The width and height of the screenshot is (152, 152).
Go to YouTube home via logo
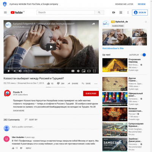coord(17,13)
